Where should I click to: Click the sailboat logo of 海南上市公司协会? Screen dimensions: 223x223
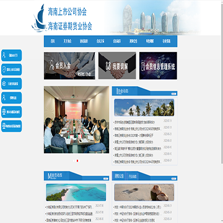tap(39, 18)
